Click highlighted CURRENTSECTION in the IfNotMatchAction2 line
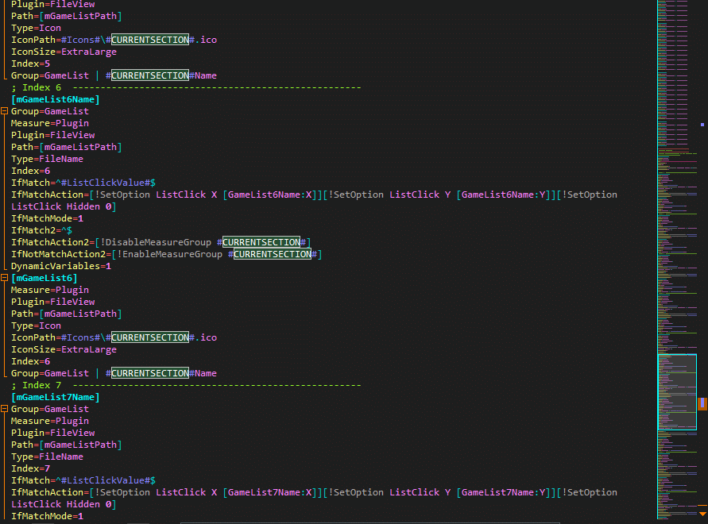Screen dimensions: 708x524 [272, 254]
